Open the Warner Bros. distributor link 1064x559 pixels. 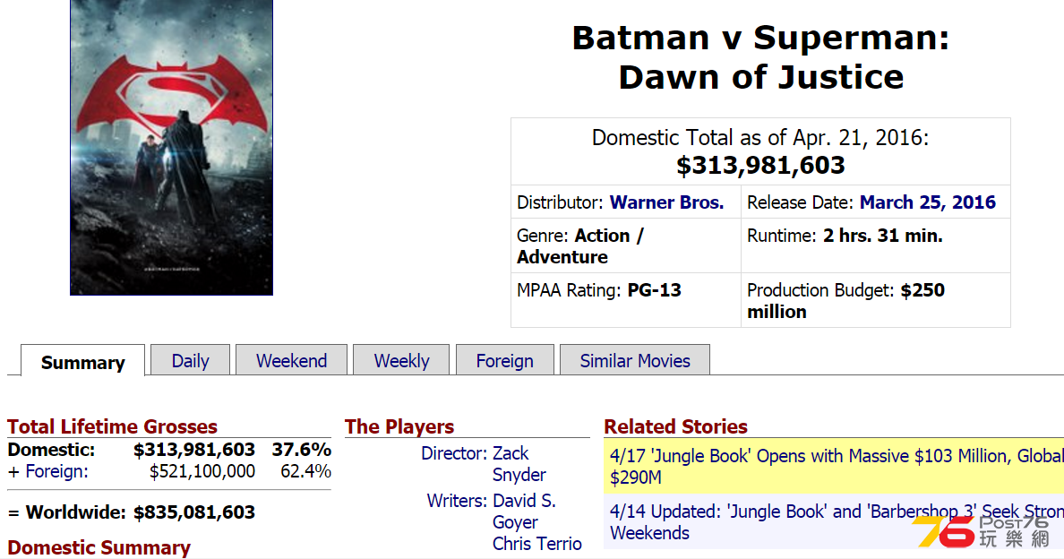(x=666, y=202)
